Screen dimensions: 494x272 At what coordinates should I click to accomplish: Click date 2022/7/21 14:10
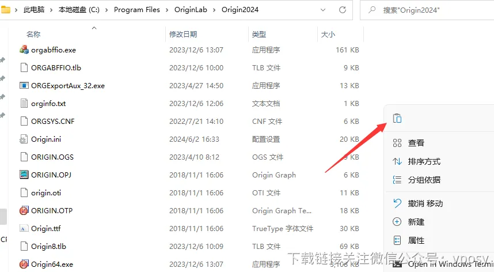tap(196, 121)
